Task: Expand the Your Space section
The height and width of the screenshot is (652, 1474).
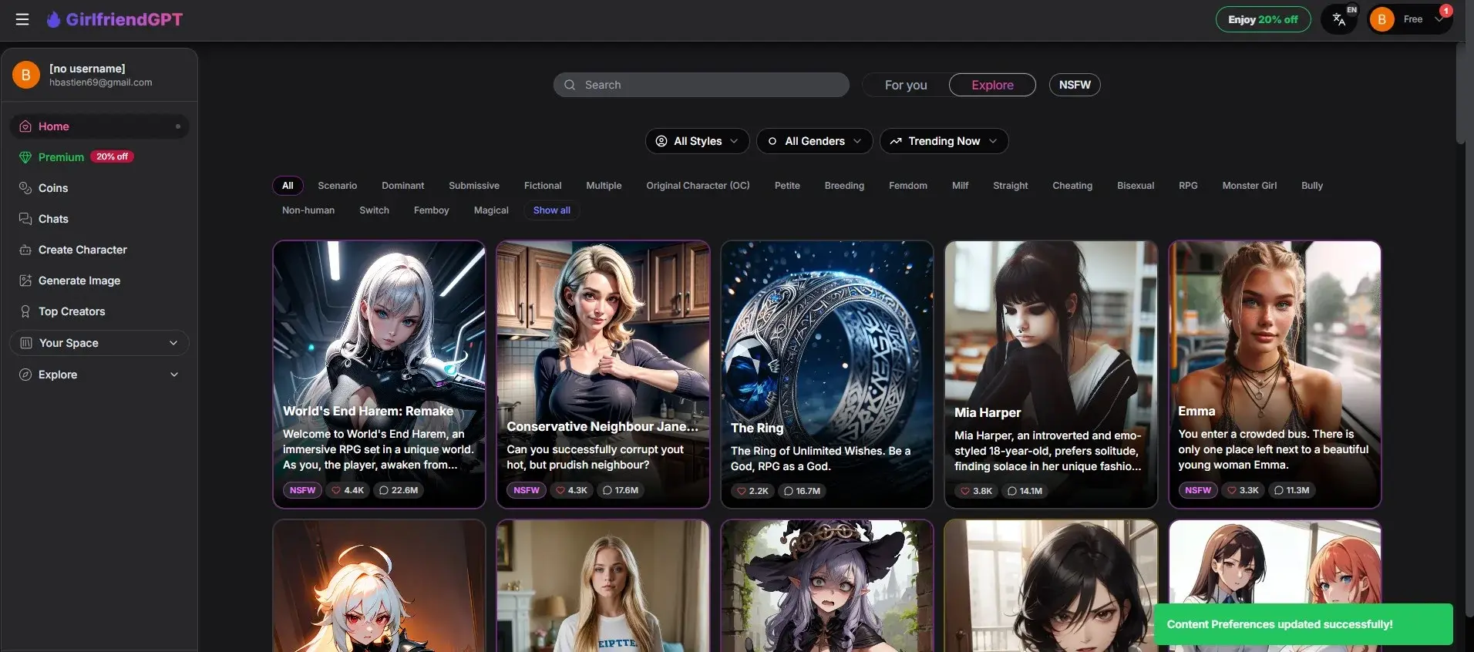Action: 99,343
